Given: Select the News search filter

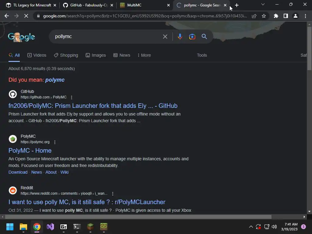Looking at the screenshot, I should click(122, 55).
